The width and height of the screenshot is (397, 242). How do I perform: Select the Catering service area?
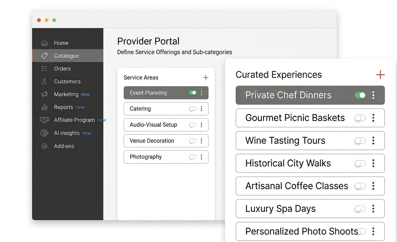[166, 109]
